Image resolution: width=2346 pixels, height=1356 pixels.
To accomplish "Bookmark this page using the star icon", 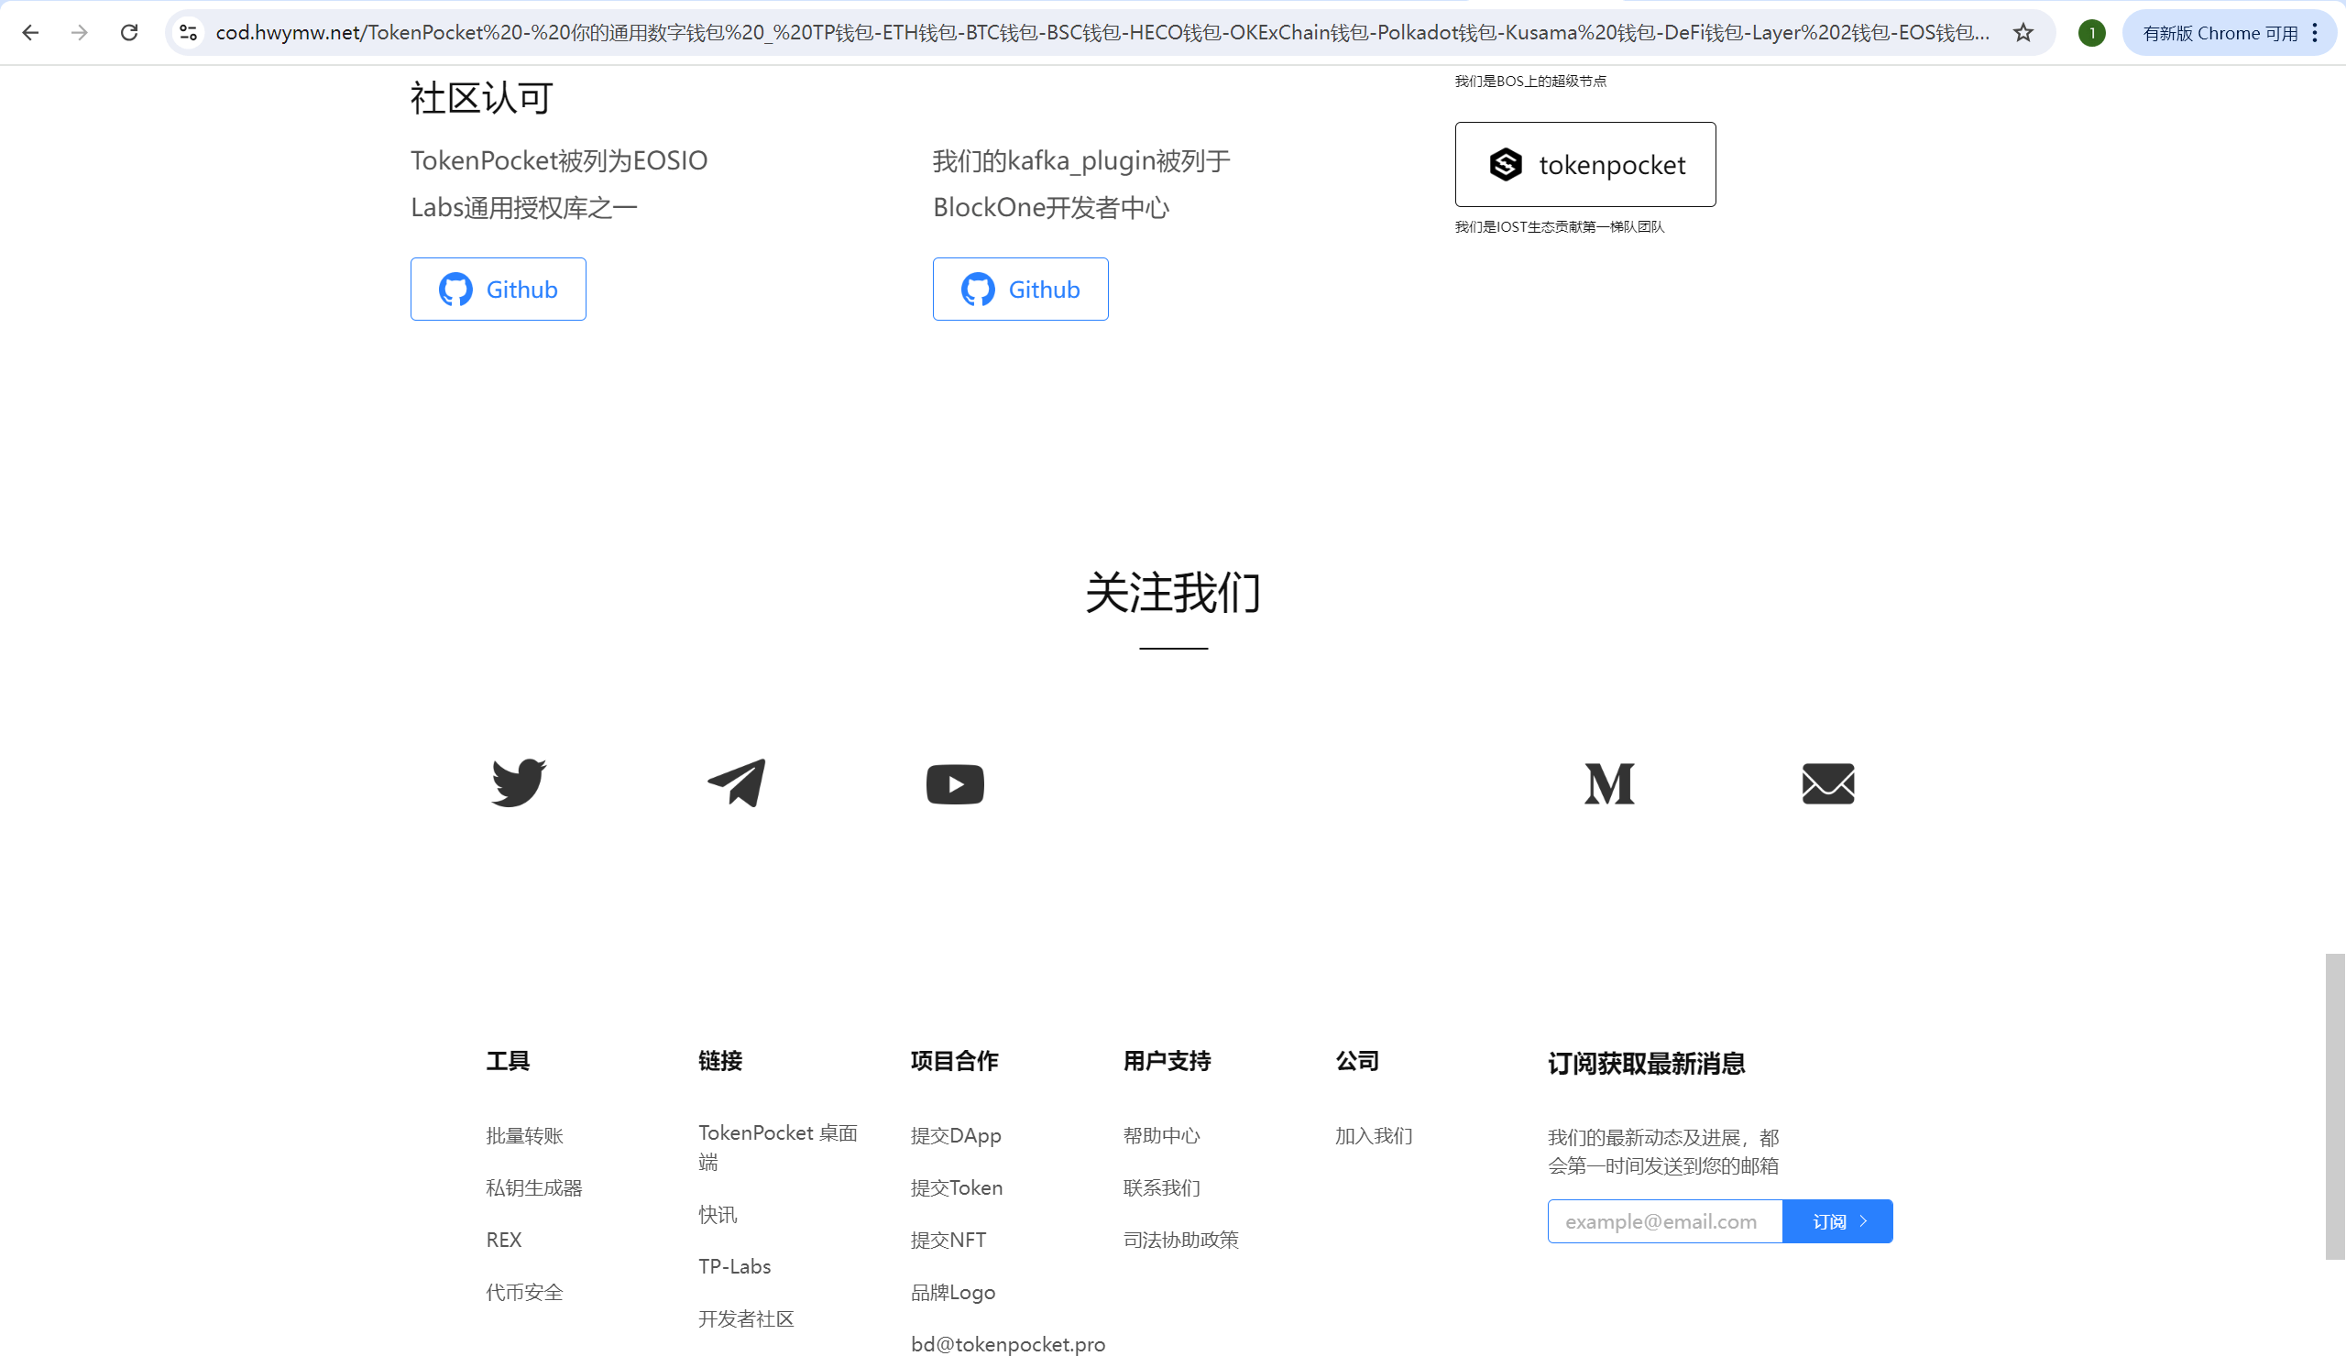I will [x=2022, y=32].
